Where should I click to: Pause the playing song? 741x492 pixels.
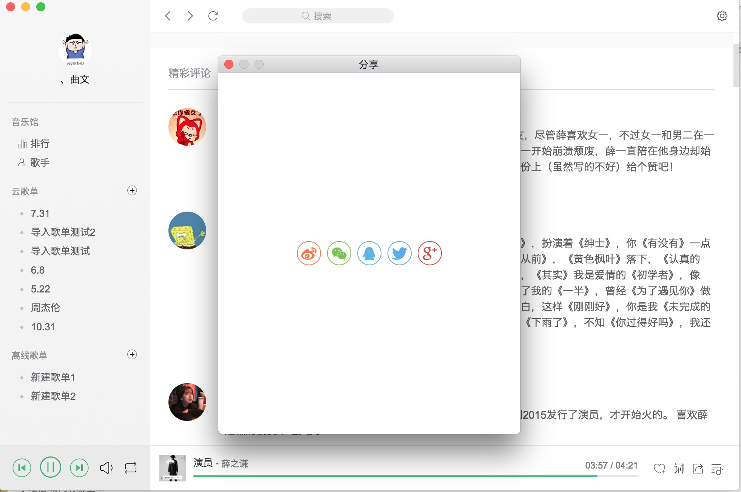click(51, 467)
